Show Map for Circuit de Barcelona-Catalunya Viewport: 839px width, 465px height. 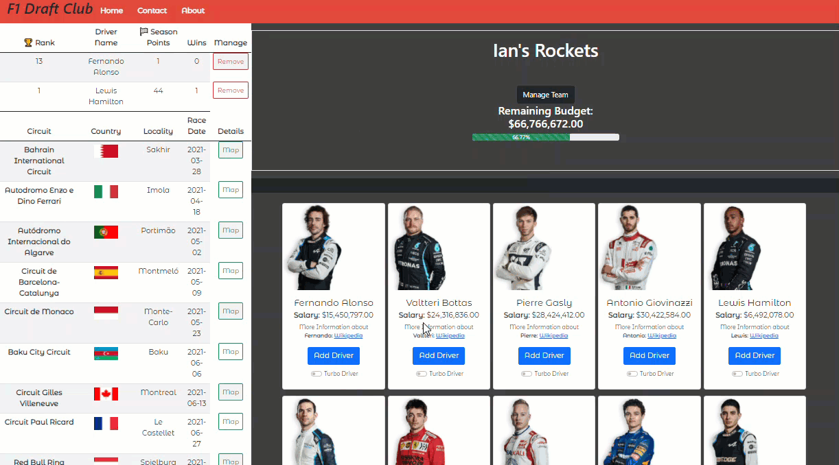pyautogui.click(x=231, y=271)
